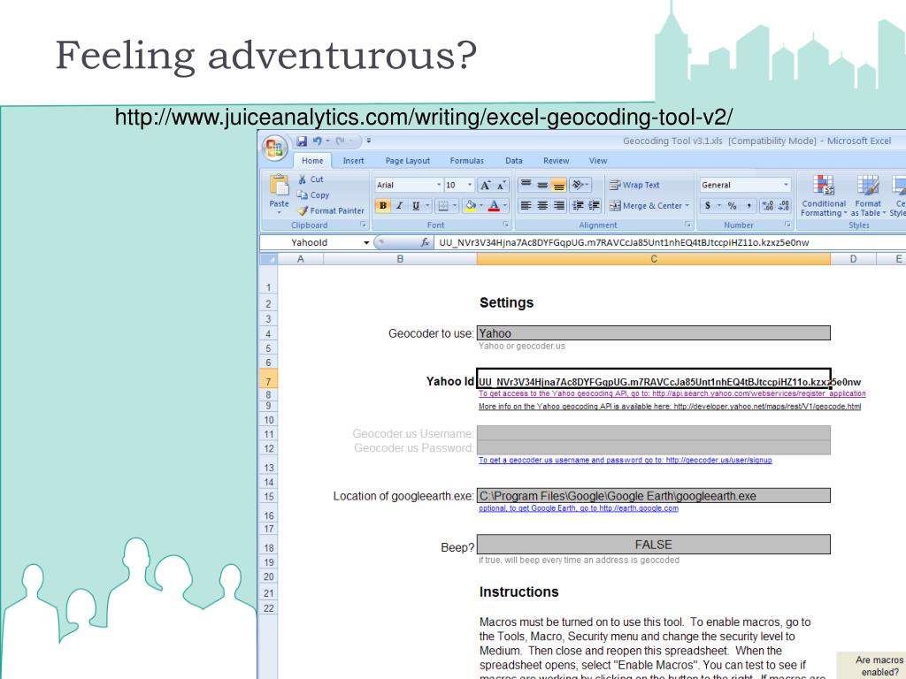Apply Percent Style
Image resolution: width=906 pixels, height=679 pixels.
(732, 205)
